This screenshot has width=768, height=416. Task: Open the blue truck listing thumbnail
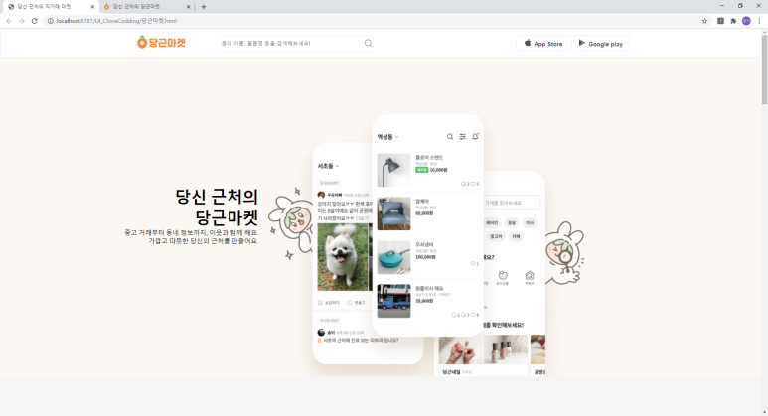[393, 301]
